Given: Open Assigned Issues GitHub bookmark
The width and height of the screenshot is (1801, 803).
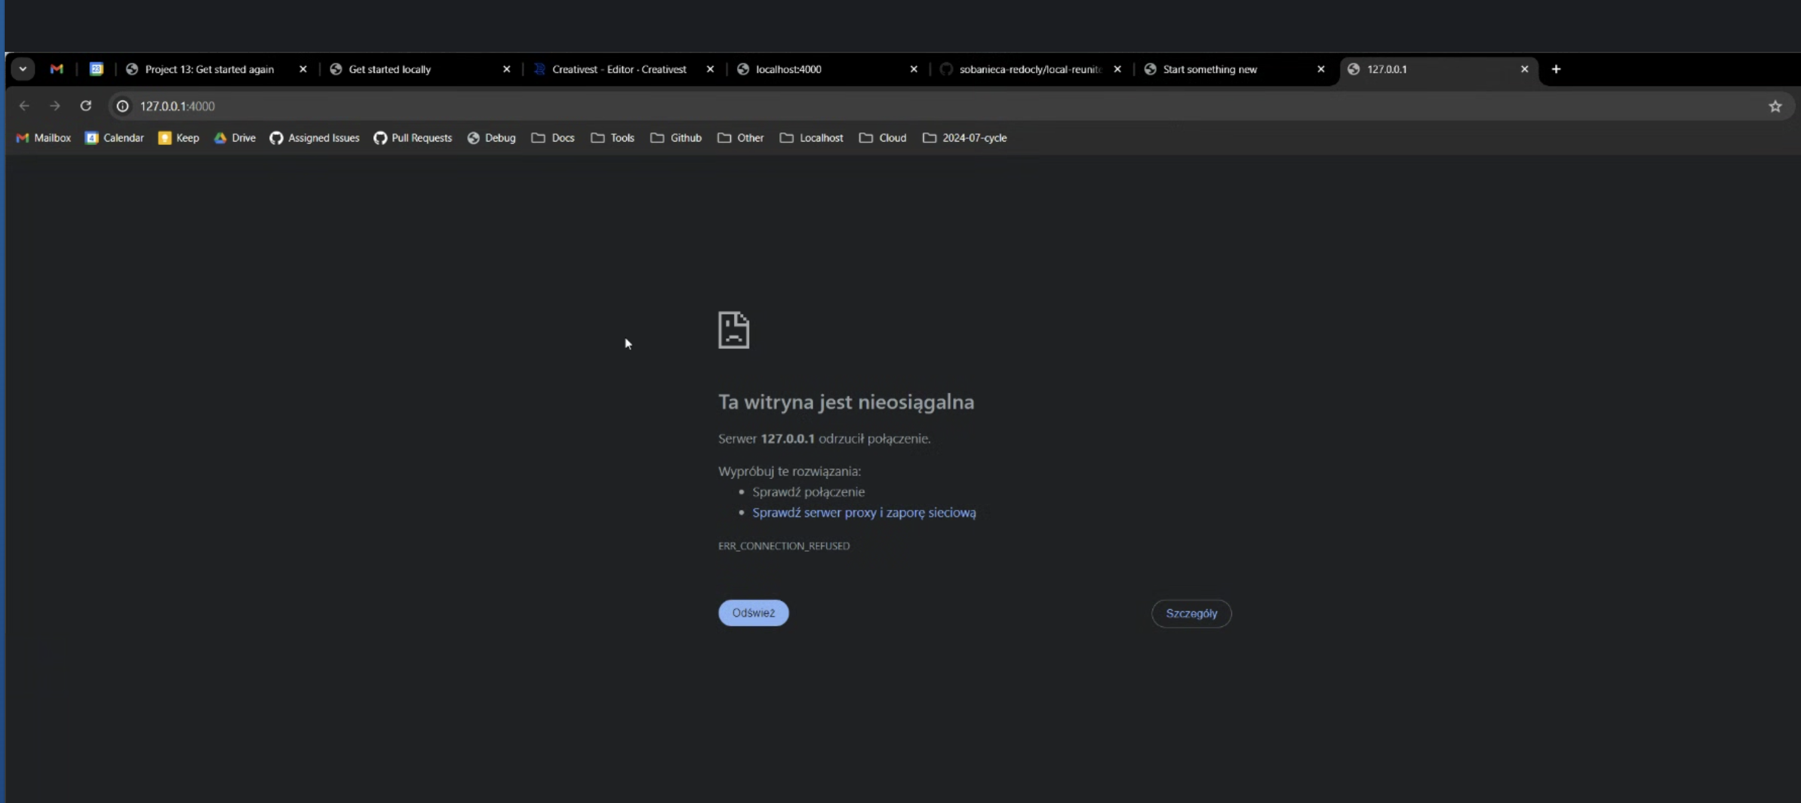Looking at the screenshot, I should (x=315, y=138).
